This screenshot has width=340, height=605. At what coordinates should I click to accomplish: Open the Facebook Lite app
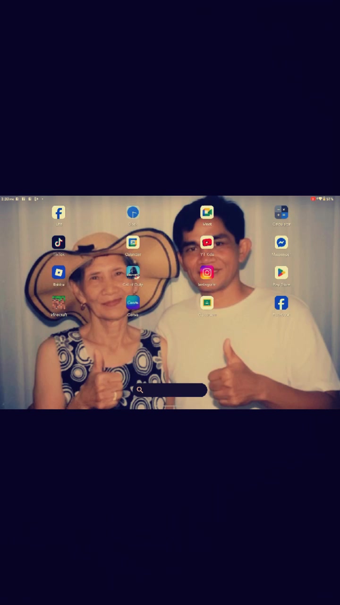coord(59,213)
